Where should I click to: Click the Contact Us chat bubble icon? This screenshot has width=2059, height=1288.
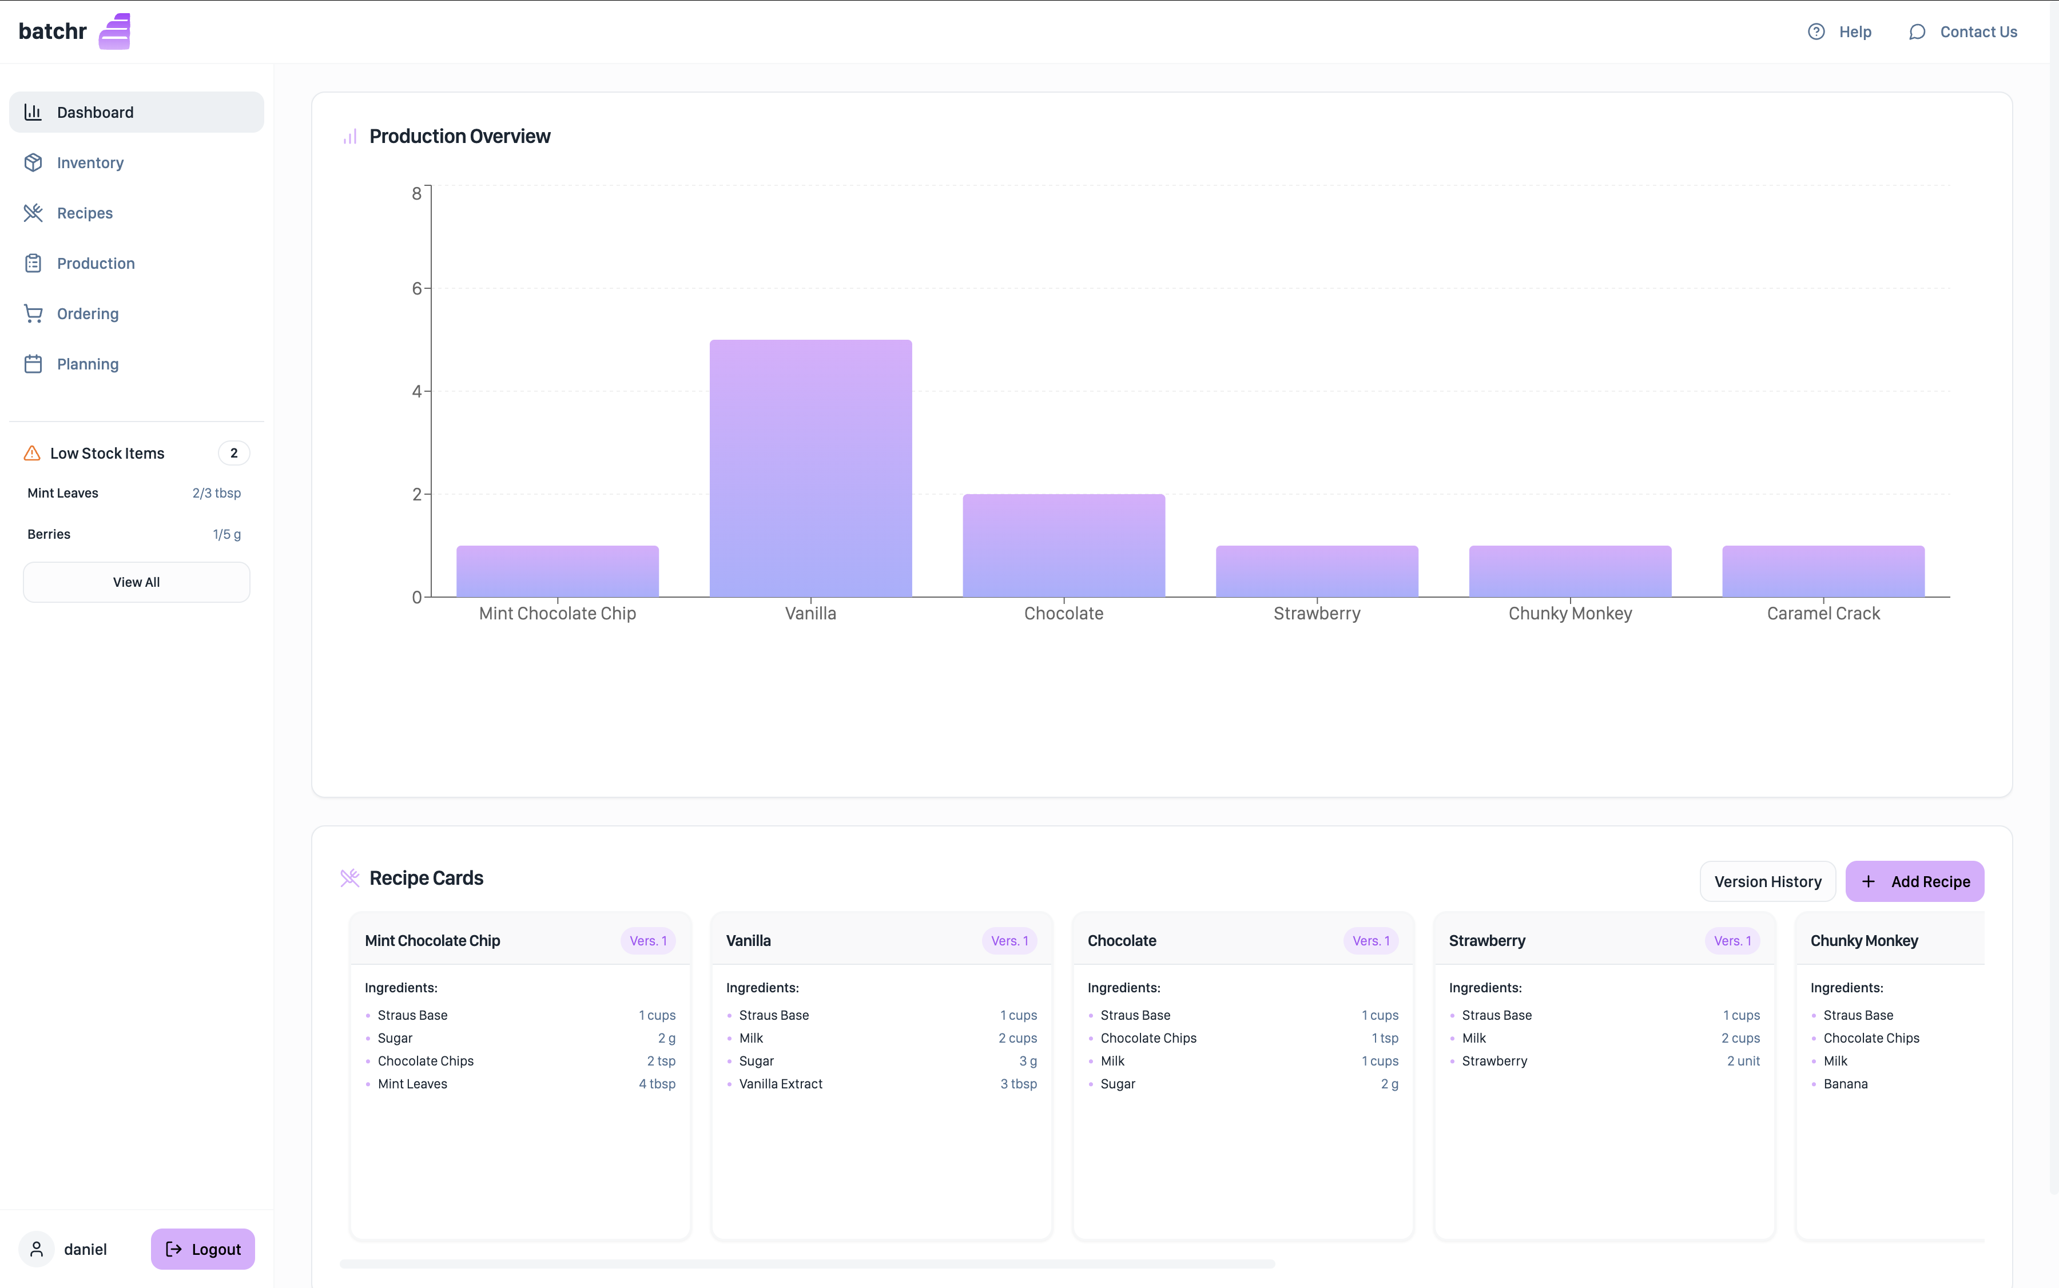coord(1917,31)
